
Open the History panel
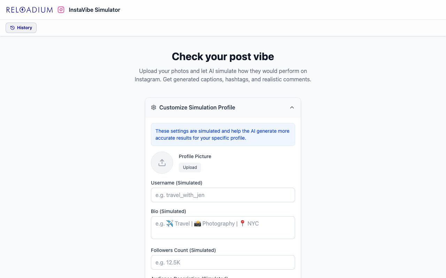(x=21, y=28)
